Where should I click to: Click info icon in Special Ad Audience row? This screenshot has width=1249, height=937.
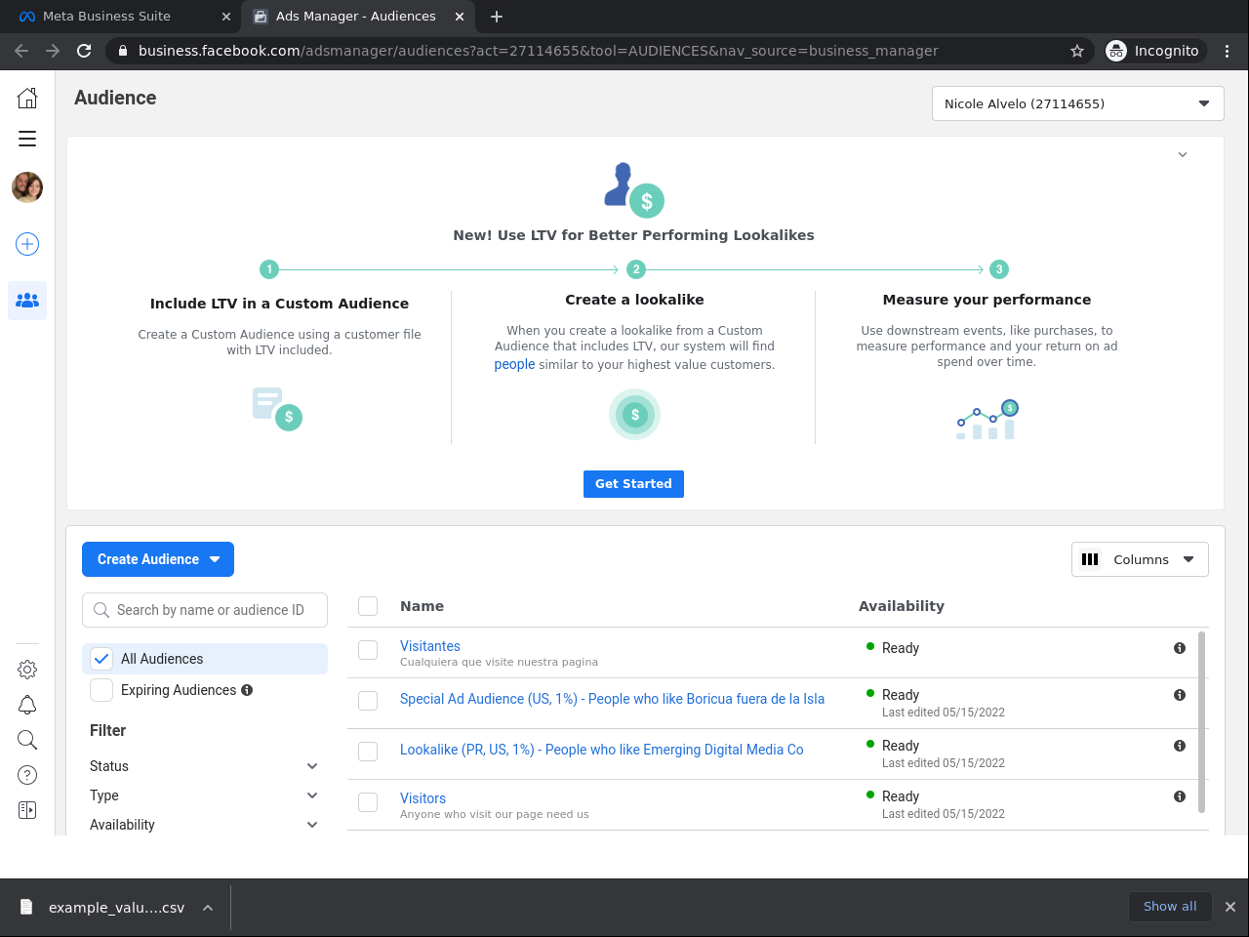[1180, 695]
